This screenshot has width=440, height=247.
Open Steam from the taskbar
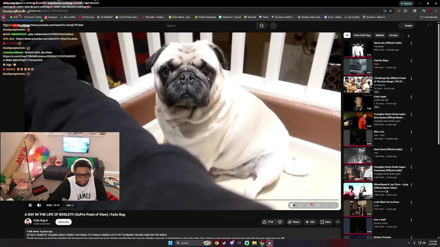point(224,243)
